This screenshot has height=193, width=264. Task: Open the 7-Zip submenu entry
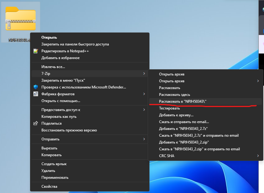pyautogui.click(x=89, y=74)
